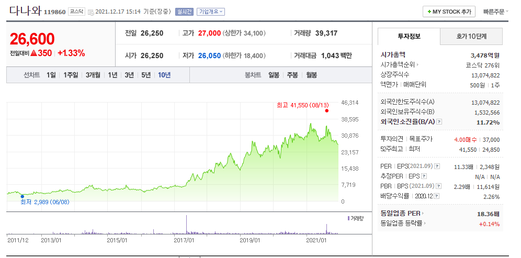Click the 최저 2,989 (06/08) chart label
This screenshot has height=258, width=521.
45,202
